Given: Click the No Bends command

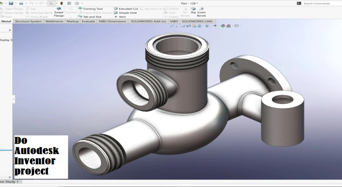Looking at the screenshot, I should (x=185, y=12).
